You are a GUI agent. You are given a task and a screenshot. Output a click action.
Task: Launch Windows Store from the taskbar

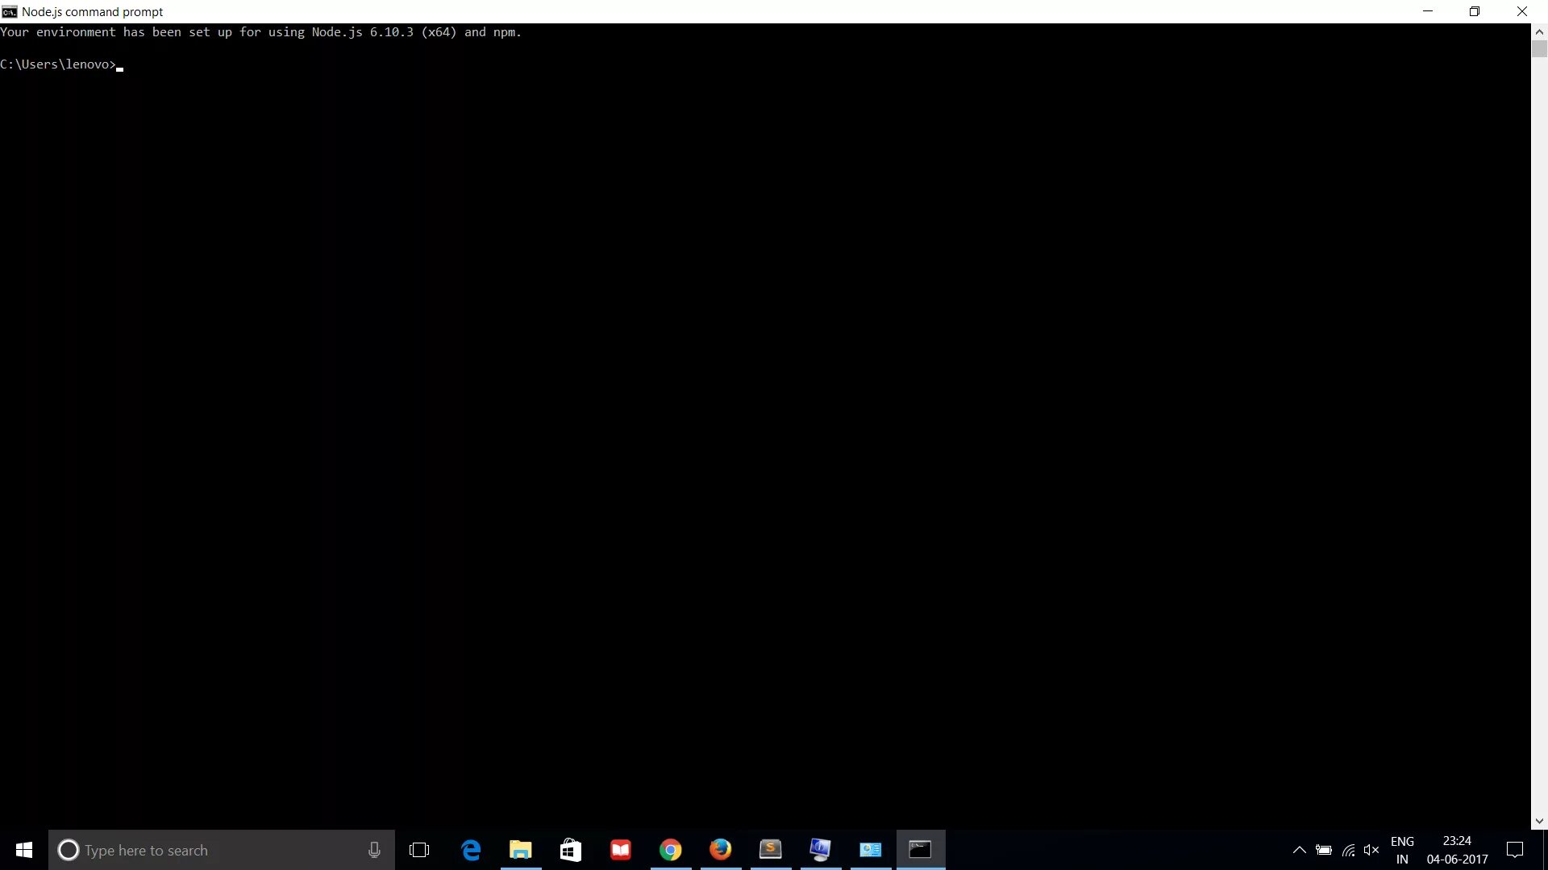(x=571, y=850)
